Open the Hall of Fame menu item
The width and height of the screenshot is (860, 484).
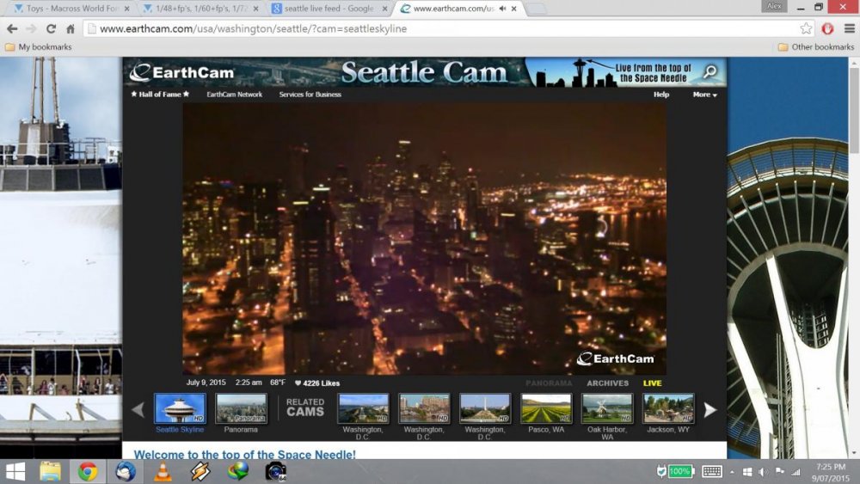160,95
